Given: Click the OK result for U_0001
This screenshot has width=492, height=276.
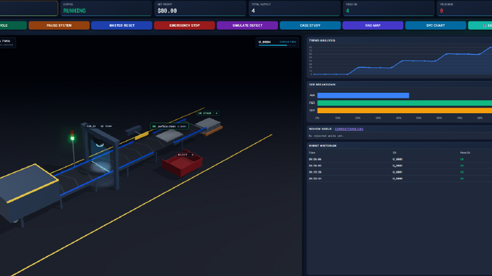Looking at the screenshot, I should pyautogui.click(x=462, y=172).
